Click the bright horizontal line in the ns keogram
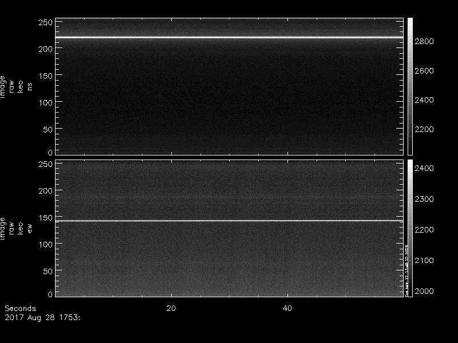The width and height of the screenshot is (458, 343). point(229,38)
